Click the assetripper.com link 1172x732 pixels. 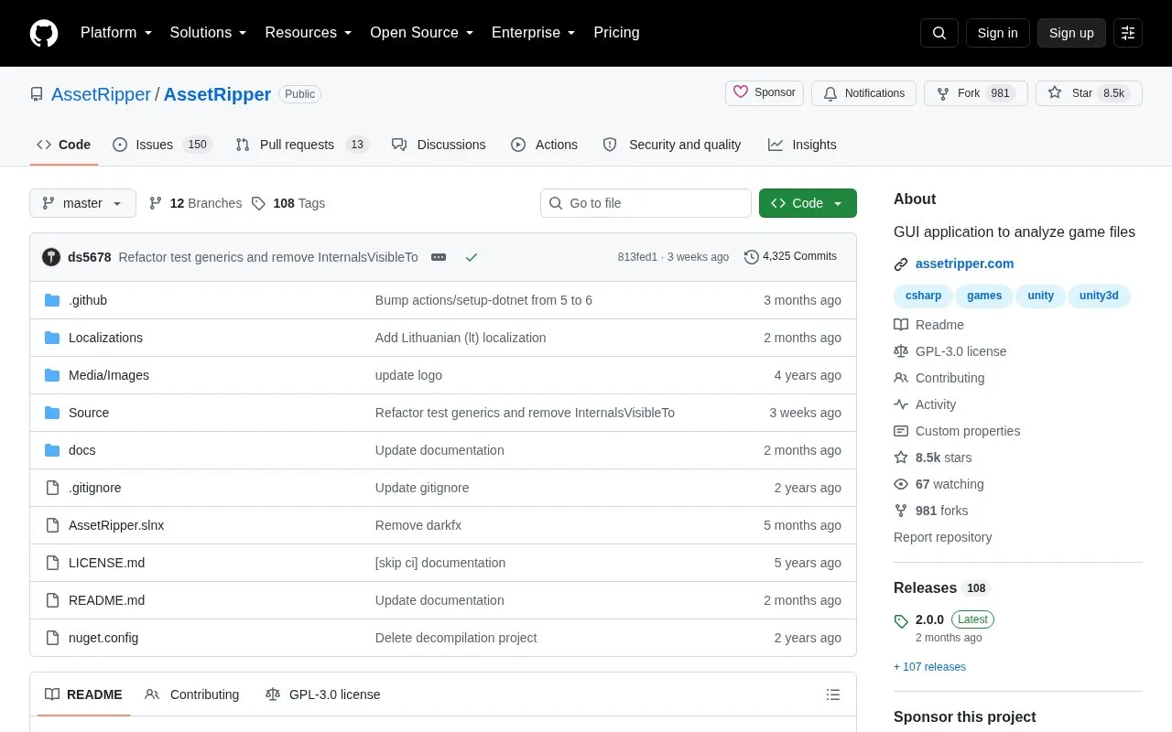[x=964, y=264]
